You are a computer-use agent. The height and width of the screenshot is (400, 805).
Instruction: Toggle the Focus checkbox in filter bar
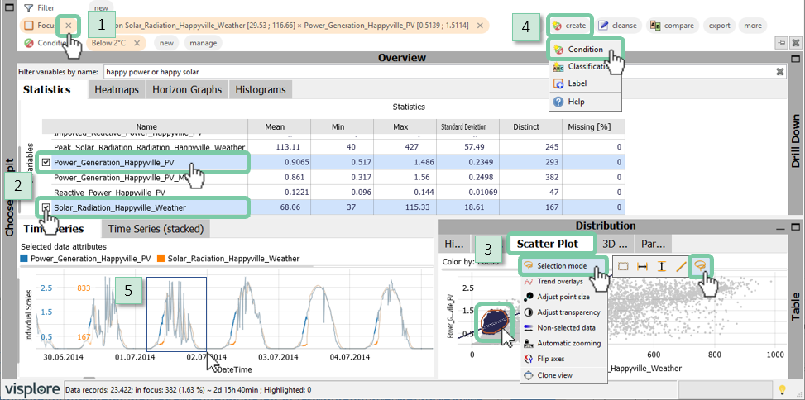coord(29,26)
